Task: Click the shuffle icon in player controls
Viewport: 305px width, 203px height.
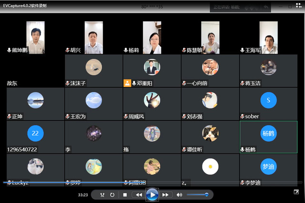Action: click(102, 195)
